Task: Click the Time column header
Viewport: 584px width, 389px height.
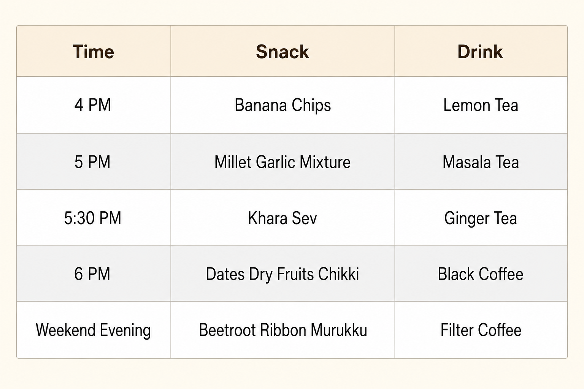Action: (94, 51)
